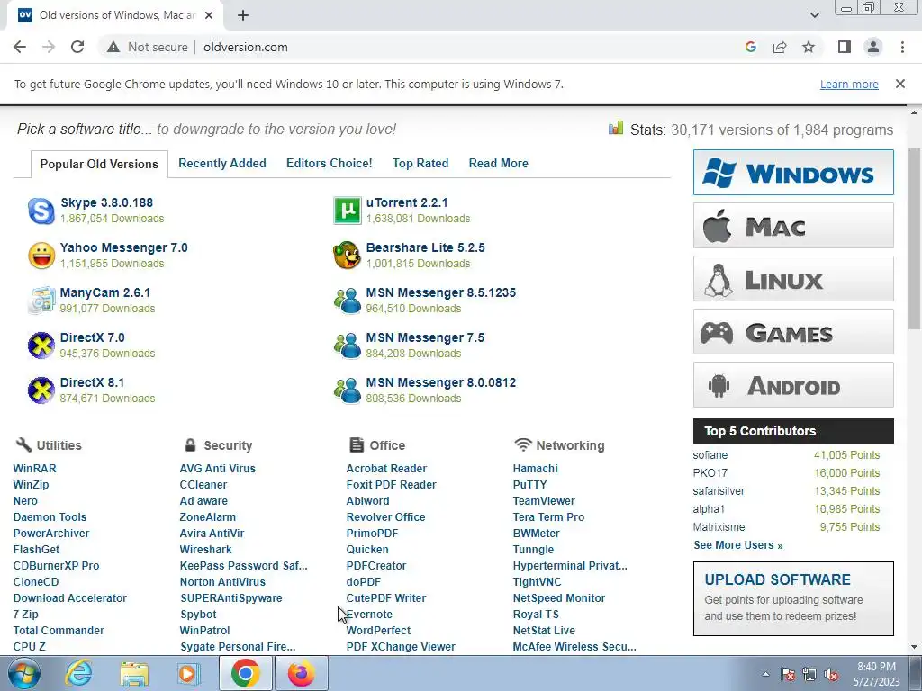Choose the Windows platform button
Image resolution: width=922 pixels, height=691 pixels.
[793, 172]
